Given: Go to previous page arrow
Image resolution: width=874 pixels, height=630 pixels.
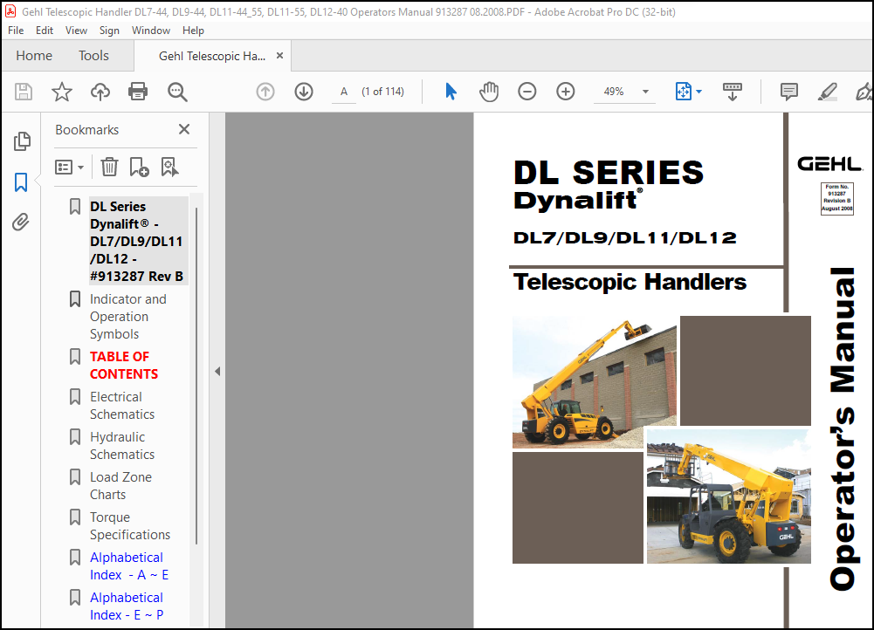Looking at the screenshot, I should pyautogui.click(x=265, y=92).
